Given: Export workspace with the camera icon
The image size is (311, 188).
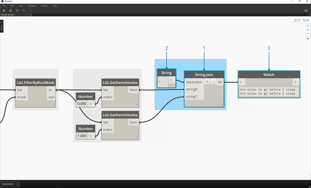Looking at the screenshot, I should pyautogui.click(x=306, y=11).
